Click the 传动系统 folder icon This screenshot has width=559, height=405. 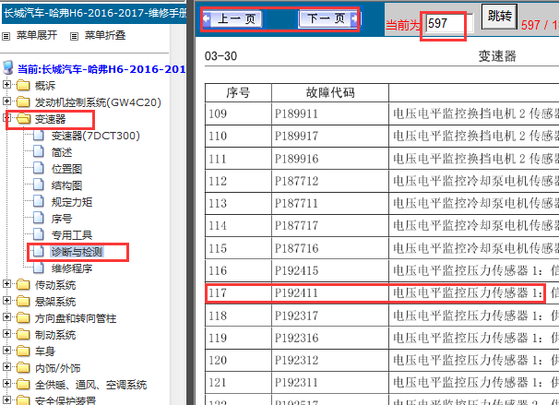click(x=23, y=284)
